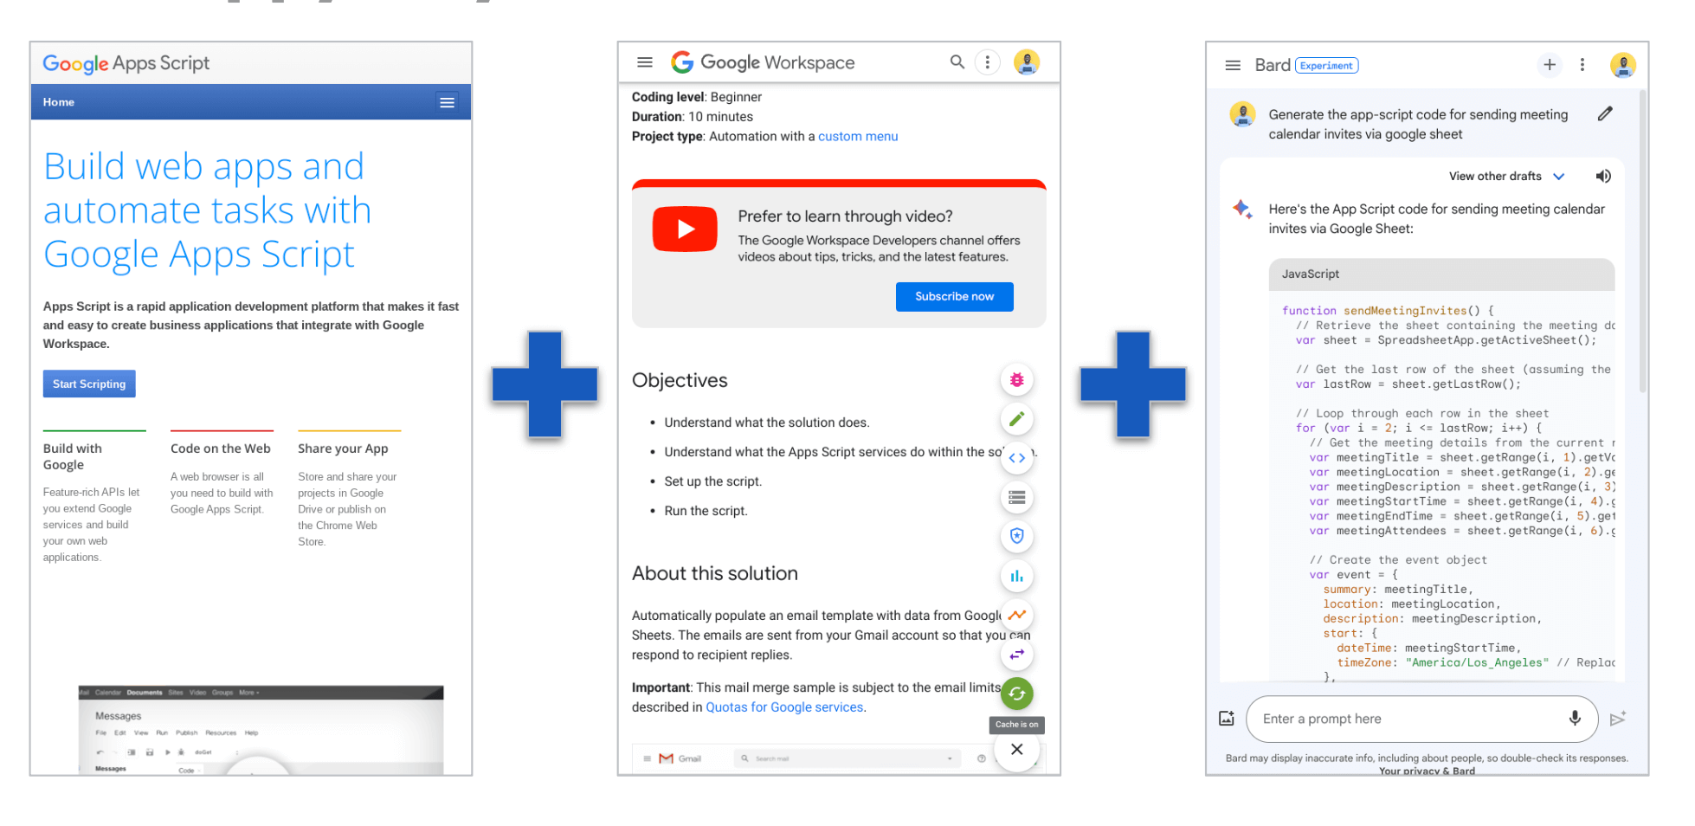Activate the microphone in Bard's prompt bar

[x=1574, y=719]
